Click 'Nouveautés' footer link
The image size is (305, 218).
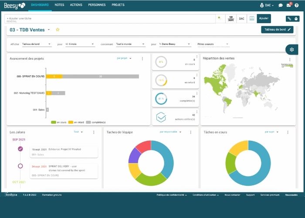click(291, 195)
